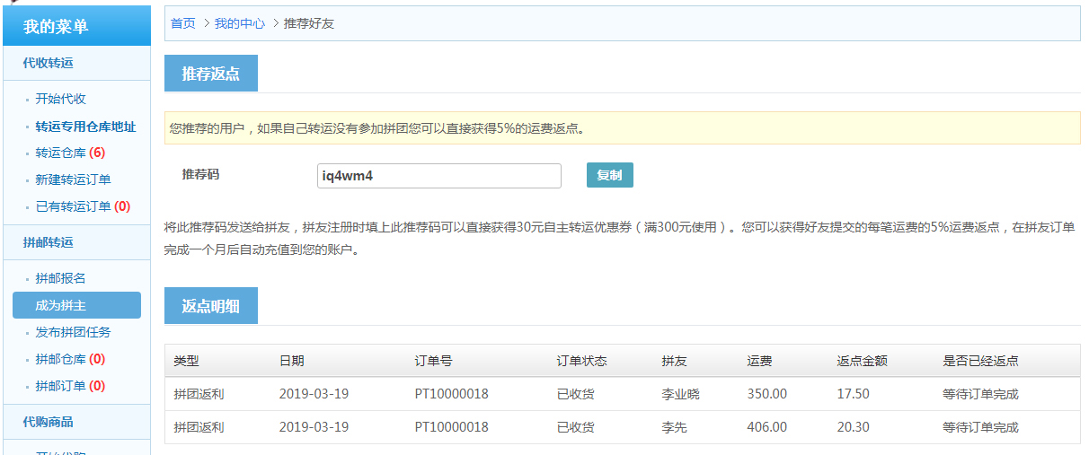The width and height of the screenshot is (1089, 455).
Task: Click the highlighted 成为拼主 menu item
Action: coord(76,305)
